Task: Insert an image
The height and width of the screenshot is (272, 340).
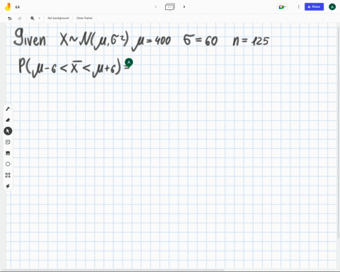Action: 8,153
